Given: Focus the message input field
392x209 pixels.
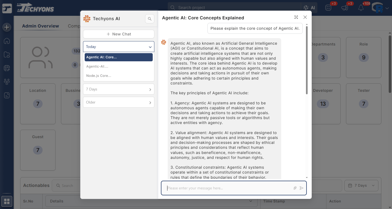Looking at the screenshot, I should (x=229, y=188).
